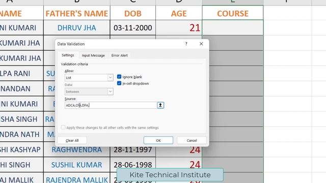
Task: Select the LPA RANI name cell
Action: point(21,73)
